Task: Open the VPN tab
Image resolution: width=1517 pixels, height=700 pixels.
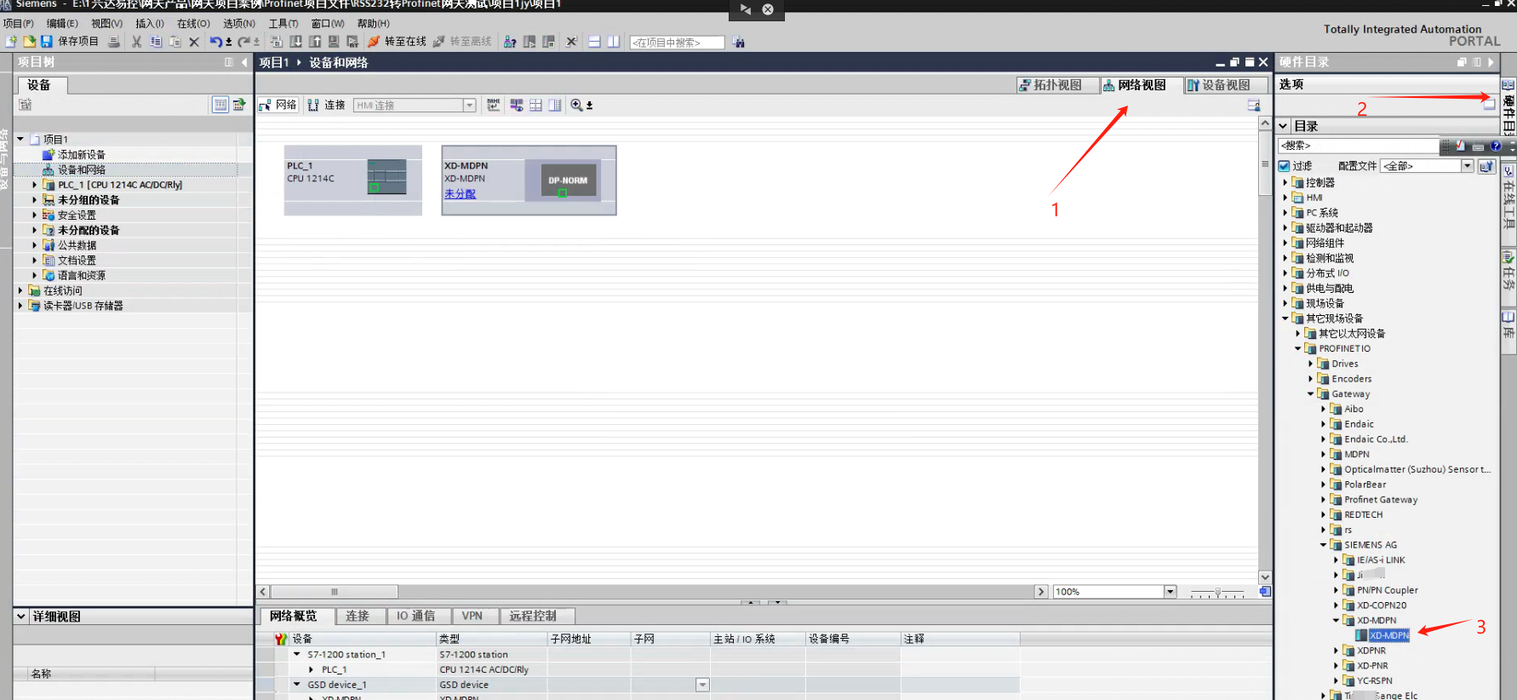Action: click(472, 616)
